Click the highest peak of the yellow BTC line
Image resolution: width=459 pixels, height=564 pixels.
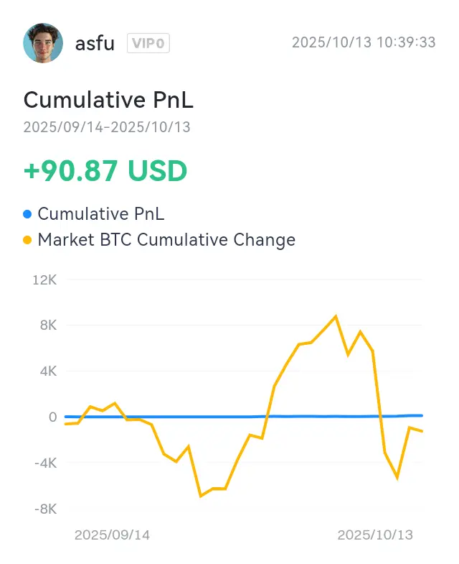(336, 316)
